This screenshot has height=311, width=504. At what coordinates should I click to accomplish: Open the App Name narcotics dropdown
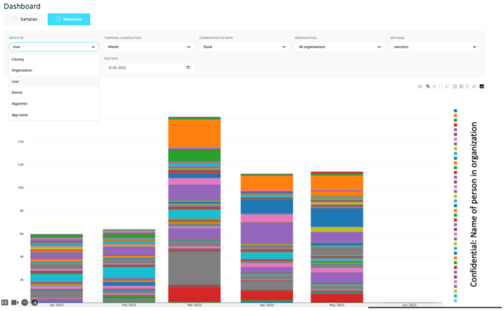[x=434, y=47]
